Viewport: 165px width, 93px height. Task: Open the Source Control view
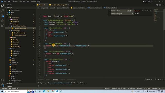(x=2, y=16)
